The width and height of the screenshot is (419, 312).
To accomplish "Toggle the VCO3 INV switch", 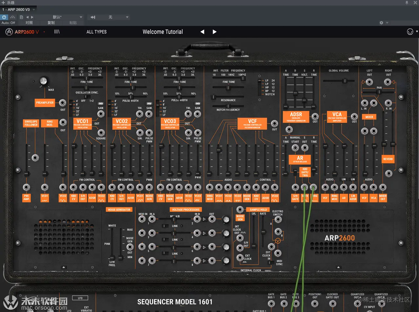I will click(x=198, y=104).
